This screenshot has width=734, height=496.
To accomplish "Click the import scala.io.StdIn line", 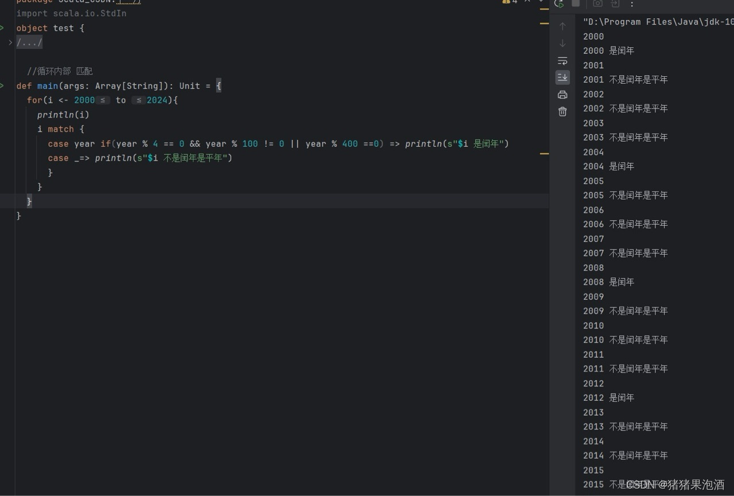I will click(x=71, y=13).
